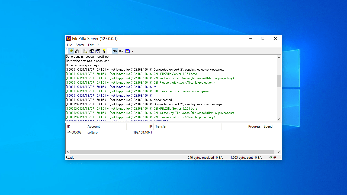Open the Groups editor icon
The image size is (347, 195).
pos(98,51)
